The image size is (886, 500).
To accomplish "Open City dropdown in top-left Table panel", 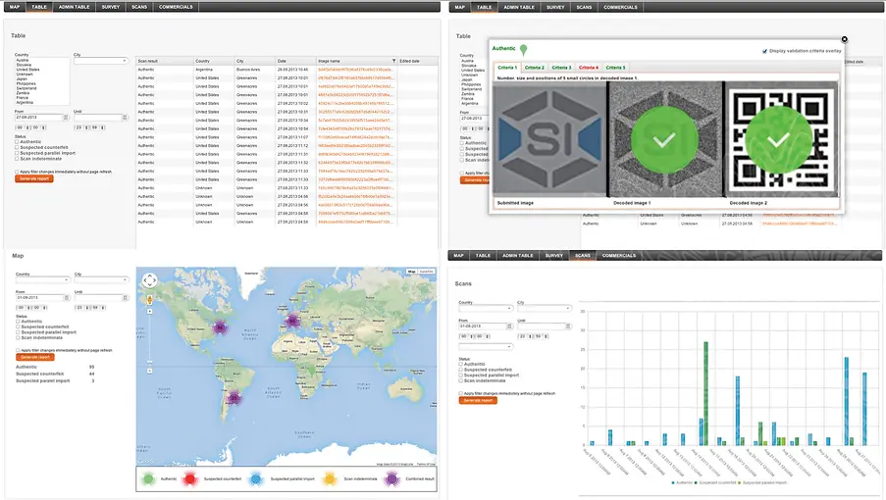I will [x=101, y=61].
